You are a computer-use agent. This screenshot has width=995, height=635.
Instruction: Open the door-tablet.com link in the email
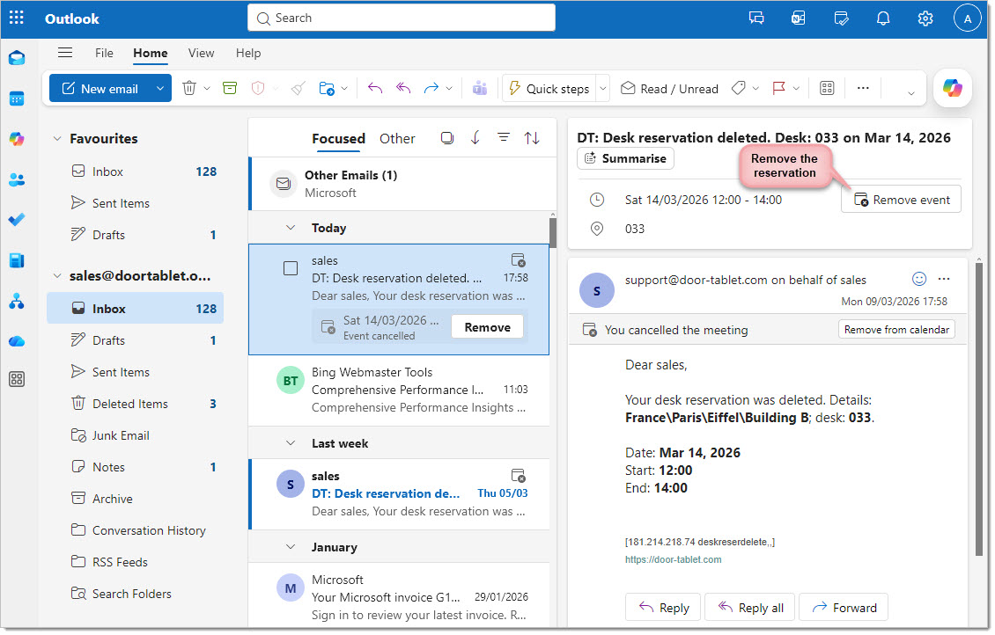pyautogui.click(x=673, y=559)
